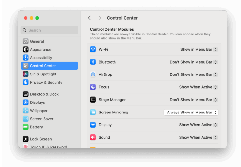Go back with the left chevron
The height and width of the screenshot is (167, 241).
(x=89, y=18)
